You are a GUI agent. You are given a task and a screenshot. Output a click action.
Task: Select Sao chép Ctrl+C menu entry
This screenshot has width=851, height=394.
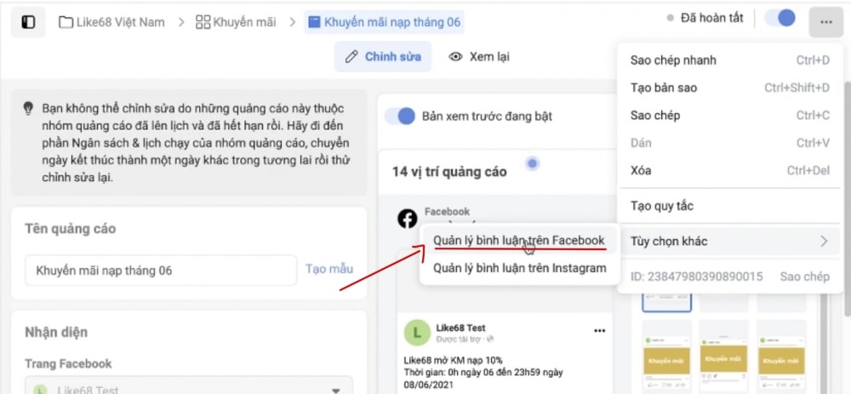click(x=729, y=116)
